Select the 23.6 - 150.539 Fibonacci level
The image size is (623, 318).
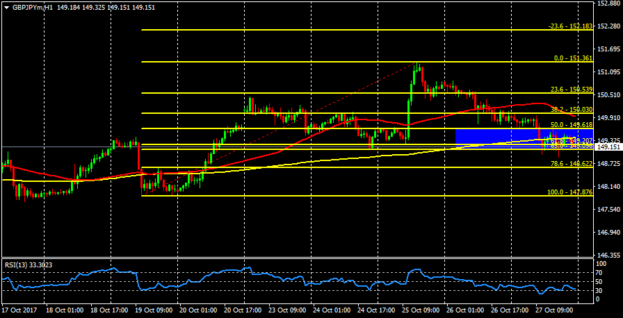pos(571,90)
